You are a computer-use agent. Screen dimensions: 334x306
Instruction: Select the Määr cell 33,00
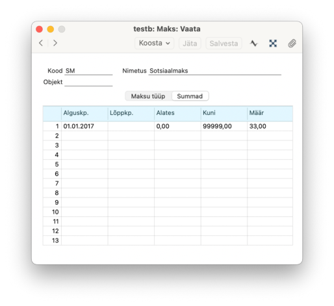[x=270, y=126]
